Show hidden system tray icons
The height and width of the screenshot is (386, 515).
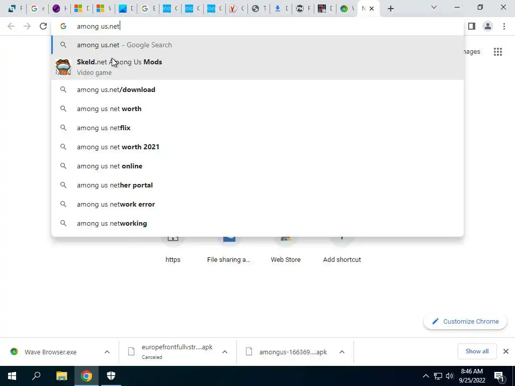(425, 376)
